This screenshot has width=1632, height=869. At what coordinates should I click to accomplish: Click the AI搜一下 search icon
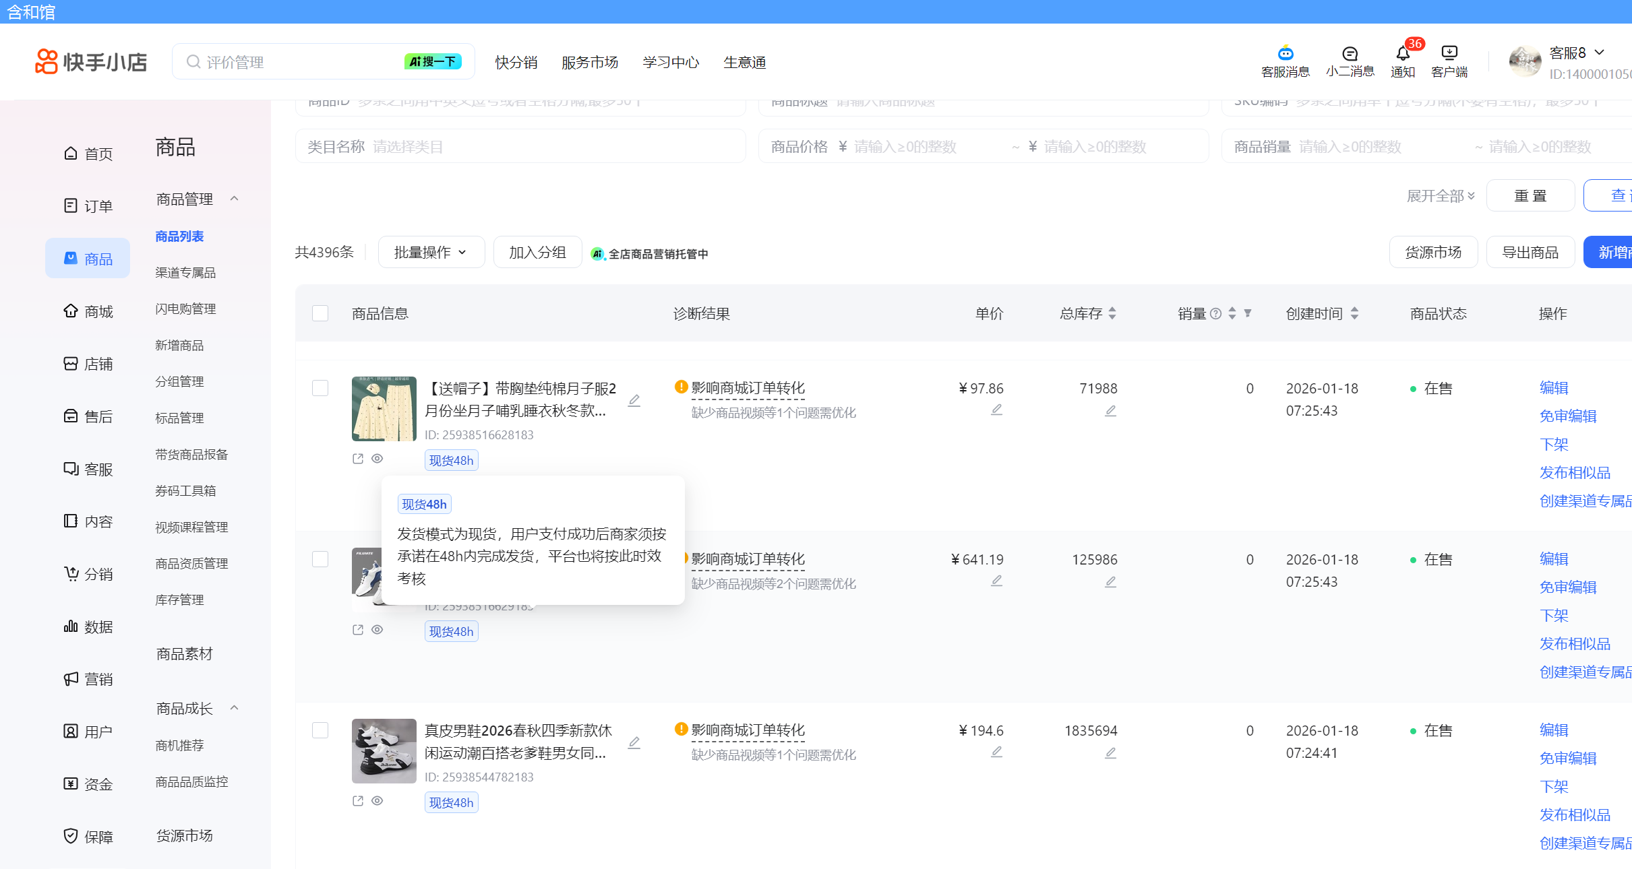pos(433,61)
